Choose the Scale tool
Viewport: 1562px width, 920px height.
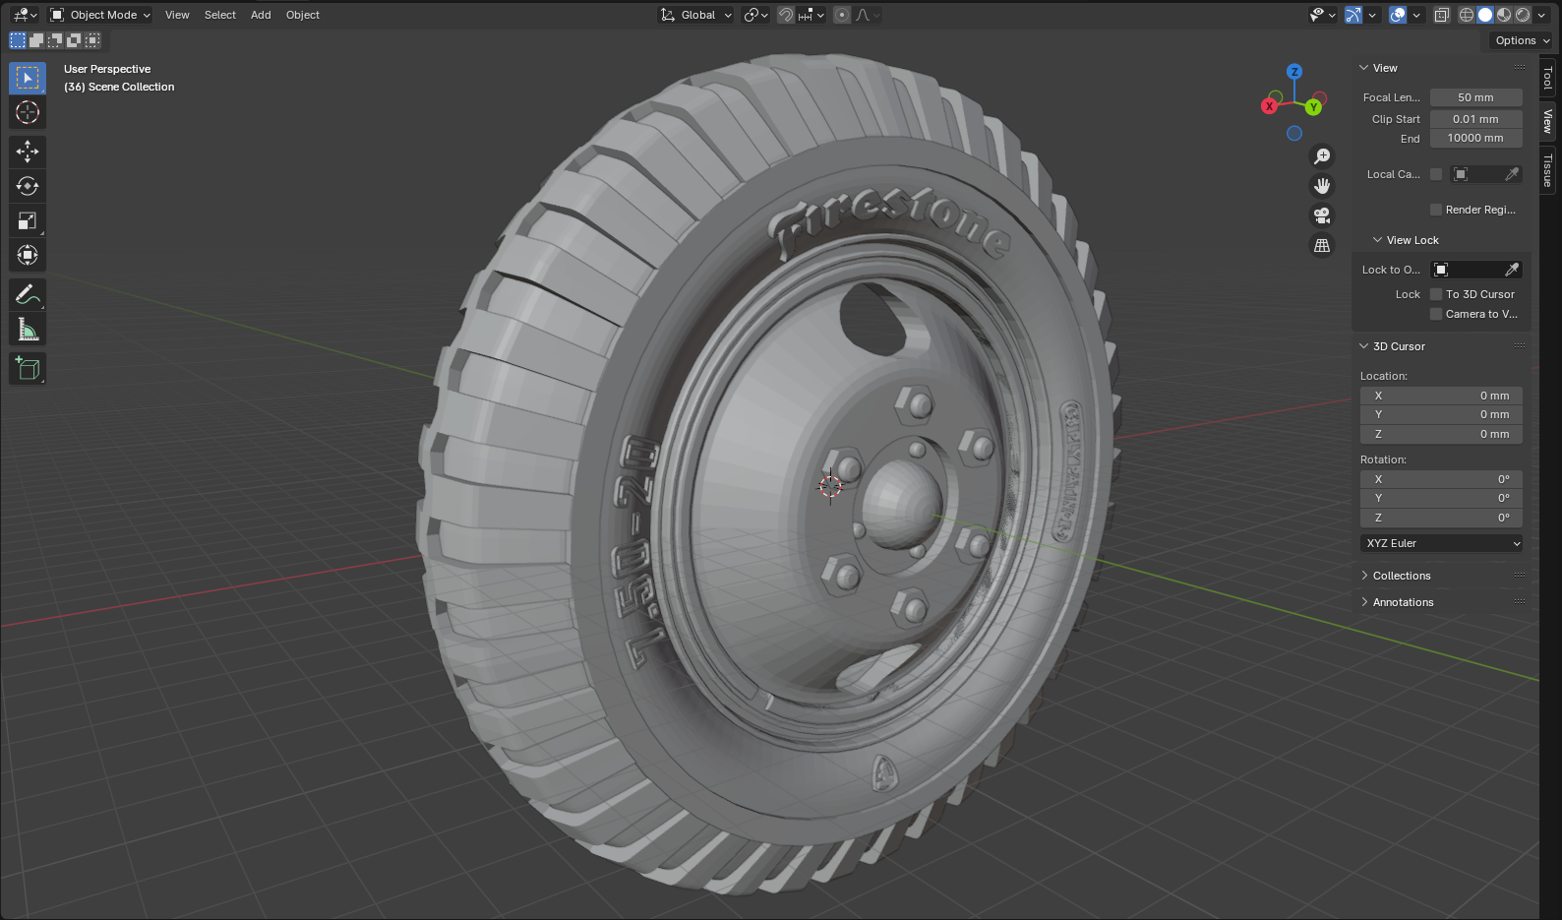tap(28, 221)
